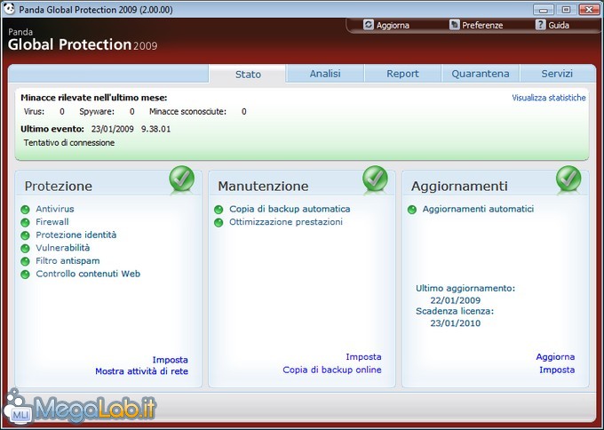Open Ottimizzazione prestazioni link
Viewport: 604px width, 430px height.
click(286, 222)
